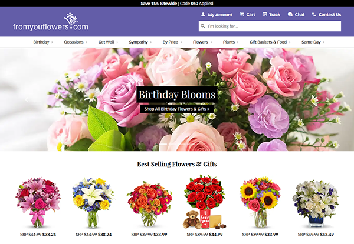
Task: Open the sunflower mixed bouquet
Action: click(260, 202)
